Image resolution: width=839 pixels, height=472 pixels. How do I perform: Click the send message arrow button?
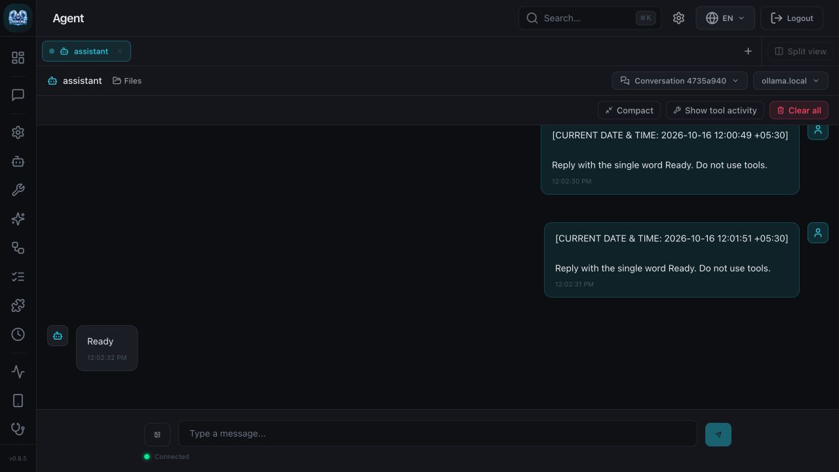click(x=718, y=435)
